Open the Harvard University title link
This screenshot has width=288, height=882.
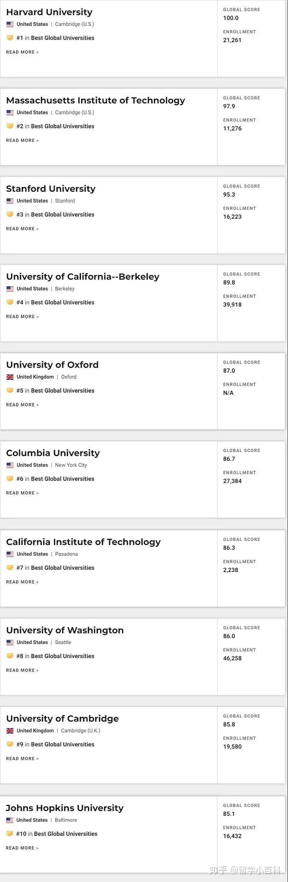point(49,12)
